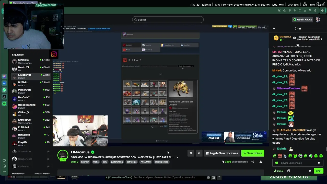Click the Obtén KICKs button

click(x=302, y=20)
